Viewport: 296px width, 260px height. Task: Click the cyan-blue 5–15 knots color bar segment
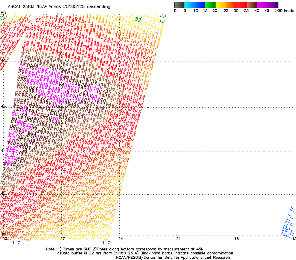[195, 5]
